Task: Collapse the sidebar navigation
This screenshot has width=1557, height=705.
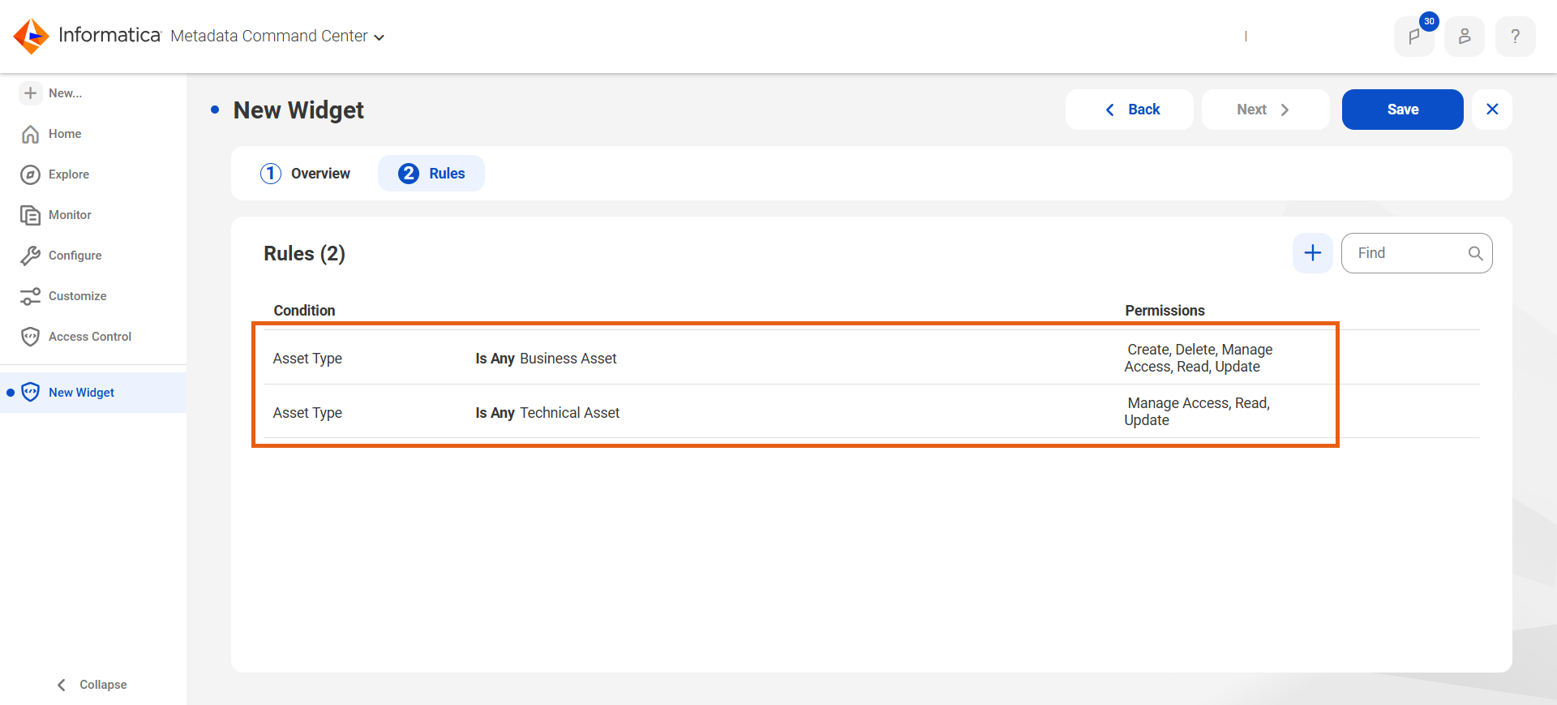Action: pos(92,685)
